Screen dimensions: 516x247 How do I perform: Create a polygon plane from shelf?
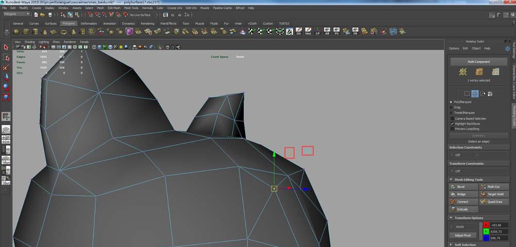pos(54,32)
